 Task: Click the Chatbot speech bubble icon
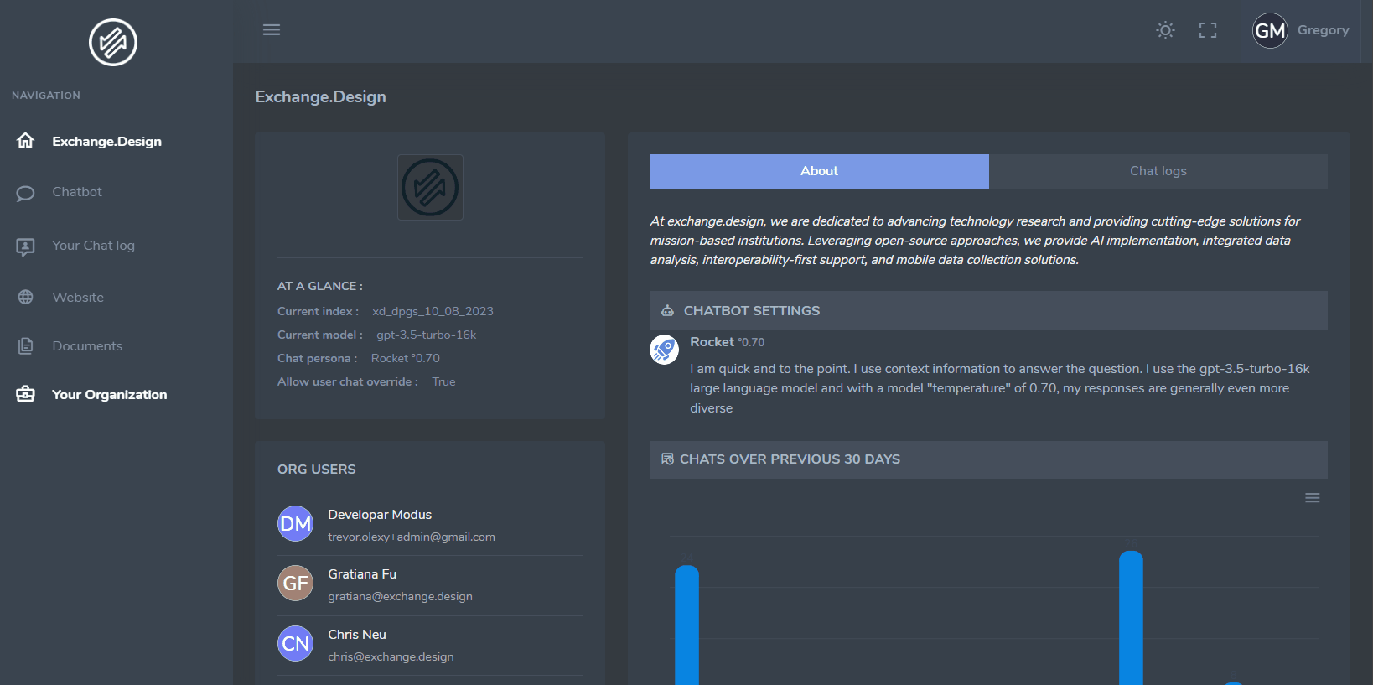point(25,194)
